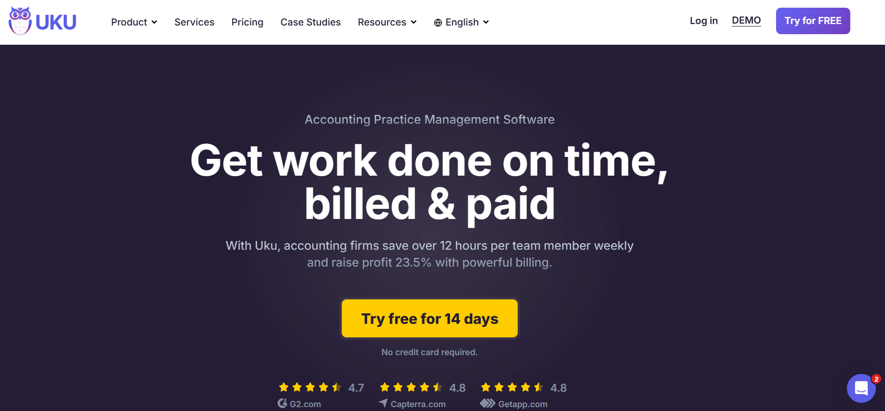
Task: Open the Pricing page
Action: point(247,22)
